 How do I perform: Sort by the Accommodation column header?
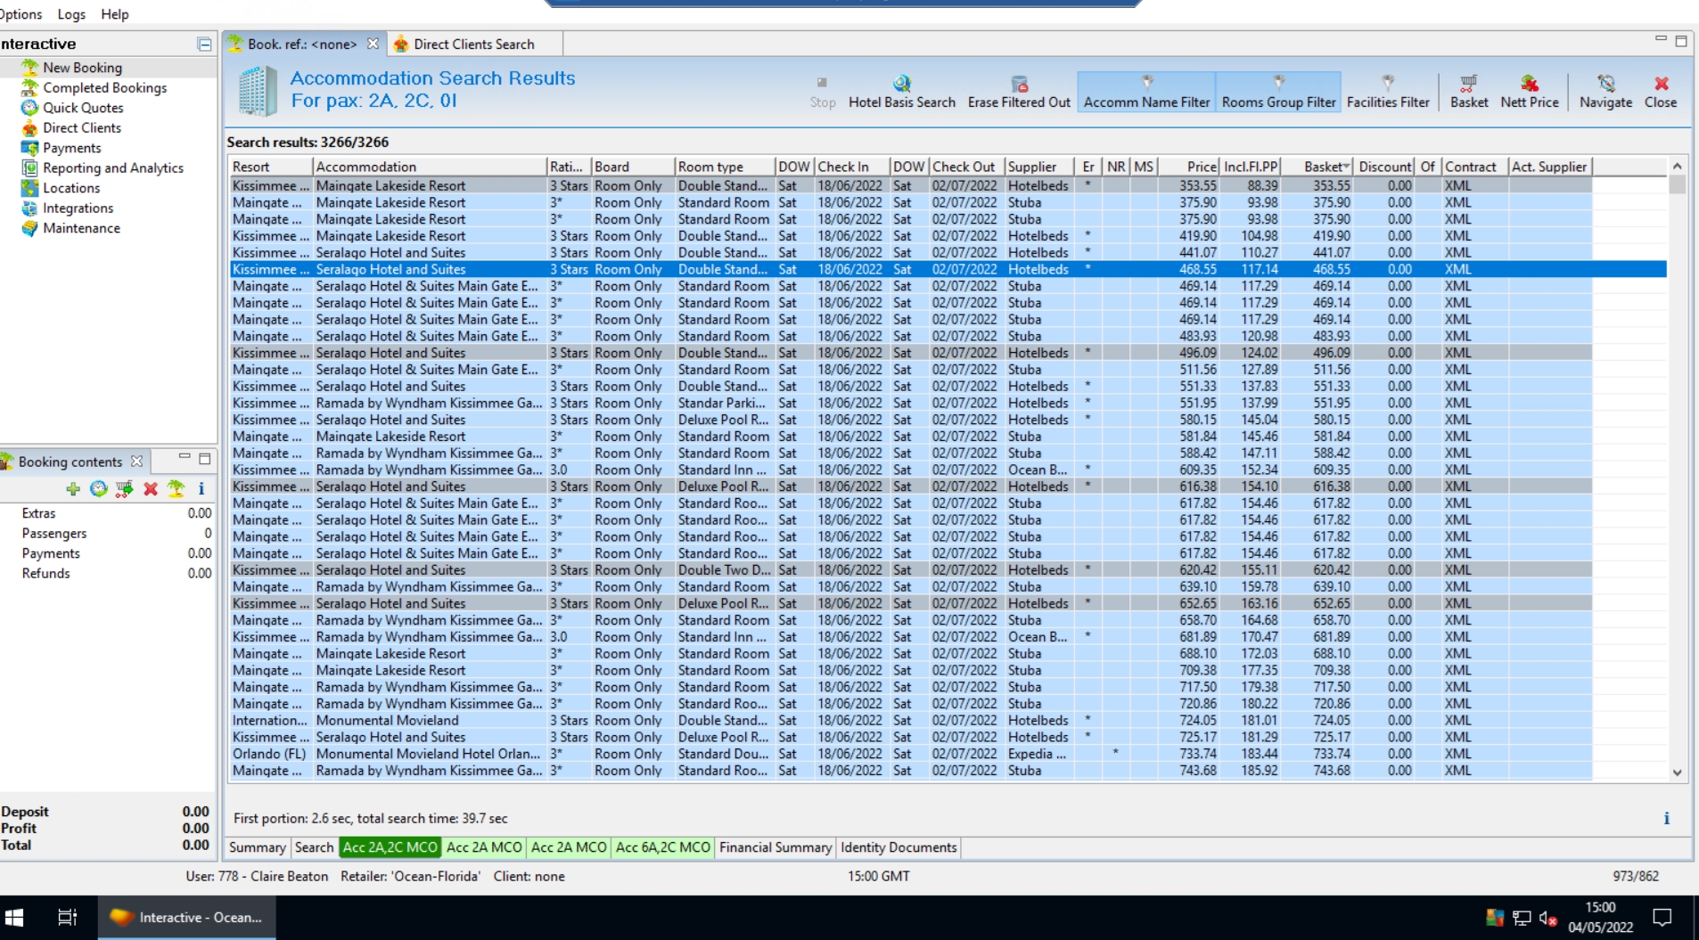click(429, 167)
